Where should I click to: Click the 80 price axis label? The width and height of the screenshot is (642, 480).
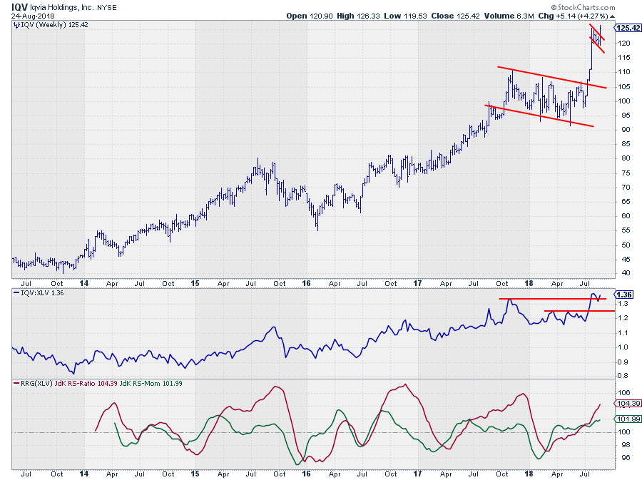[626, 158]
